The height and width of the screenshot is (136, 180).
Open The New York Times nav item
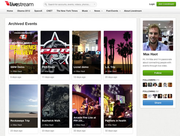[x=67, y=11]
